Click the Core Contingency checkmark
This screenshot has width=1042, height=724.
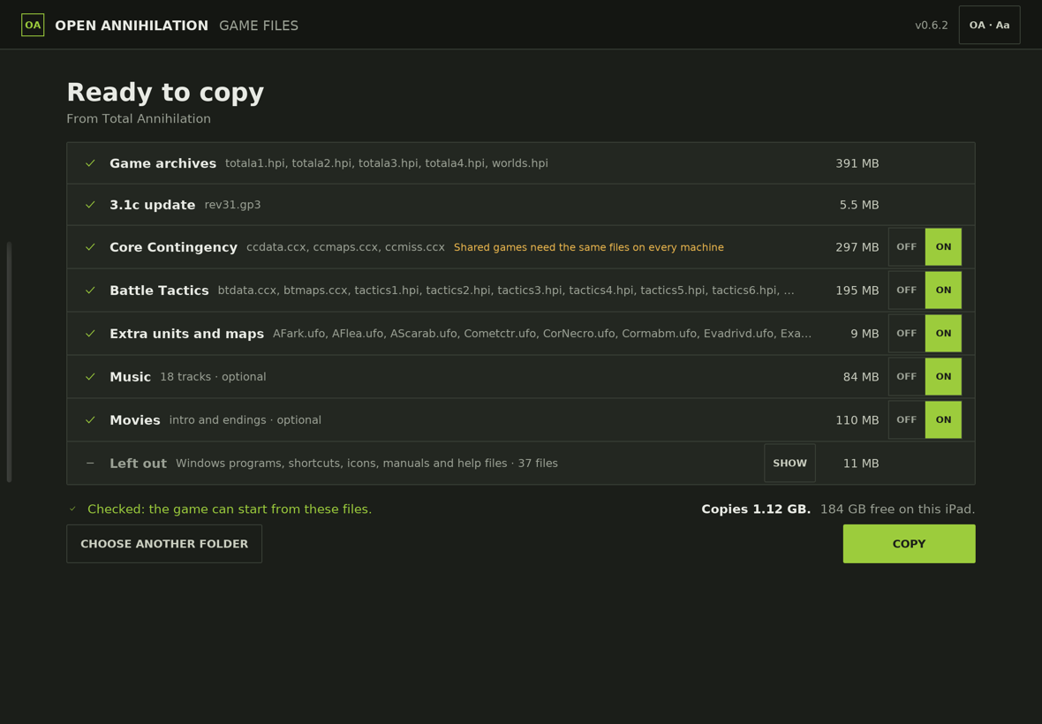[x=90, y=247]
